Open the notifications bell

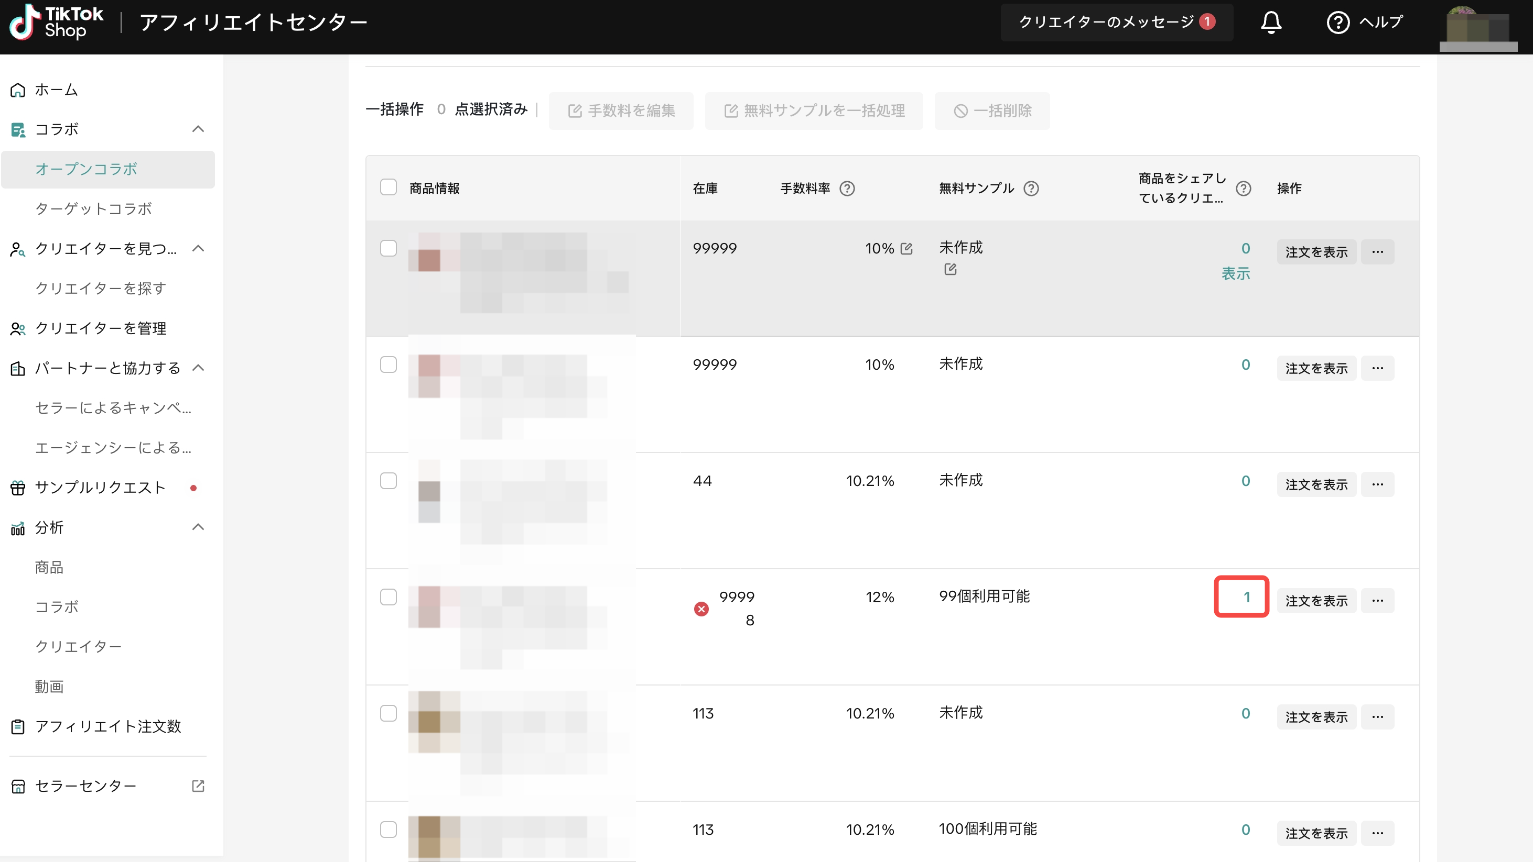1270,23
